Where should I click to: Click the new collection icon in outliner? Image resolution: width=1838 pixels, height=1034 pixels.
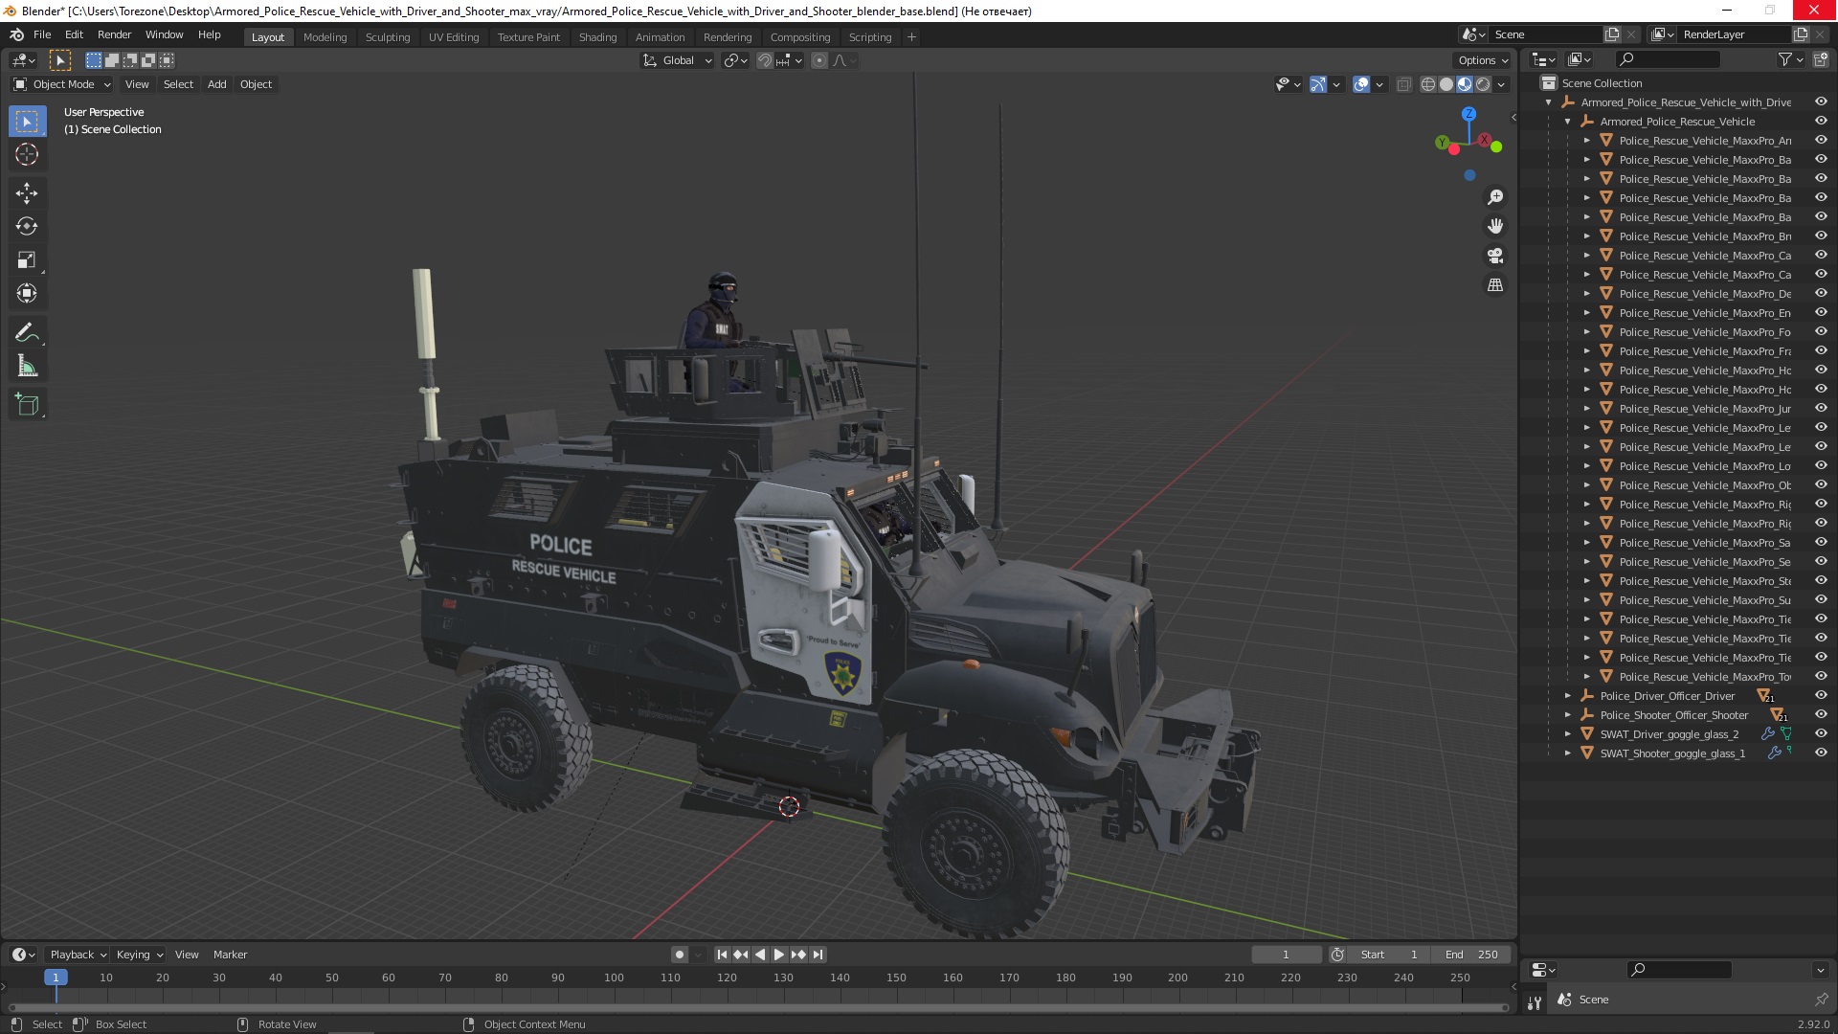click(x=1821, y=59)
